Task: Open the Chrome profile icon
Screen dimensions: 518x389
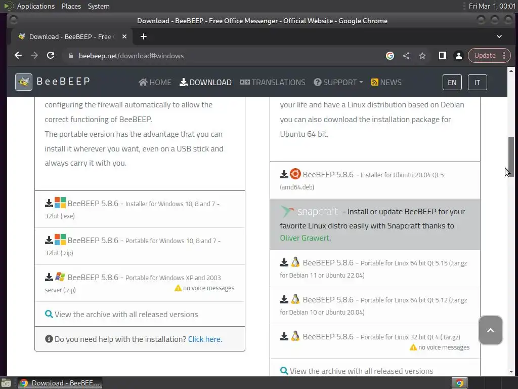Action: coord(458,56)
